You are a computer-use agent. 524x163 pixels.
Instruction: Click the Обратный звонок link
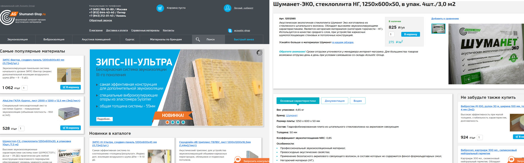(100, 20)
